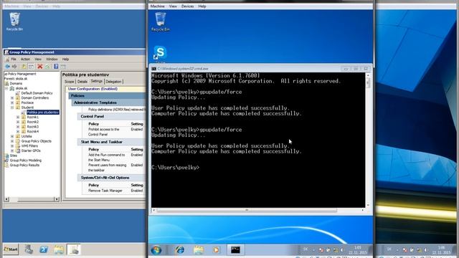Collapse the skola.sk domain node
Viewport: 459px width, 258px height.
point(6,88)
